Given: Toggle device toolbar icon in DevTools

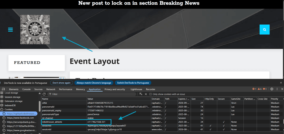Looking at the screenshot, I should (3, 89).
